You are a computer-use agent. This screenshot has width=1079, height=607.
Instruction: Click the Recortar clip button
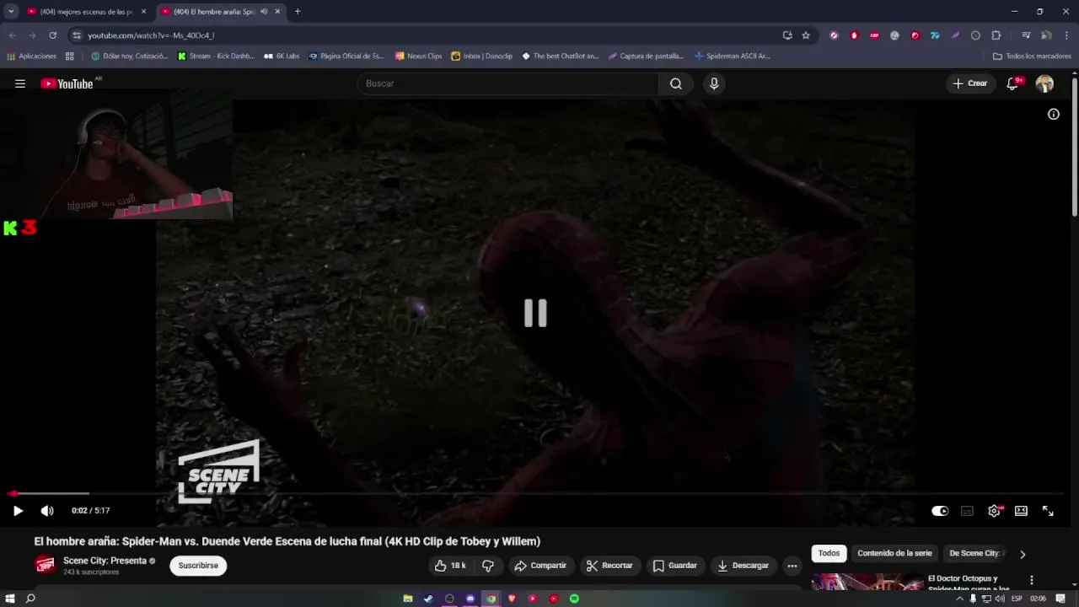point(609,566)
